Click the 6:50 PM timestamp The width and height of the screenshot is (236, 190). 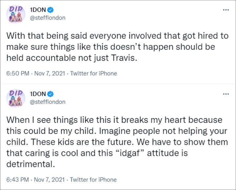pyautogui.click(x=18, y=74)
